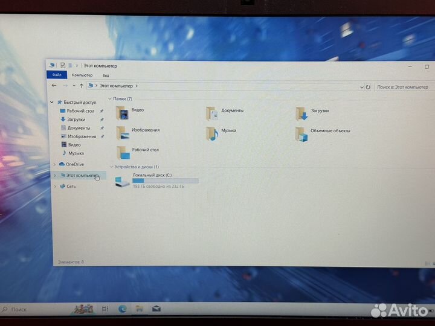The height and width of the screenshot is (326, 435).
Task: Click chevron after Этот компьютер in address bar
Action: [137, 86]
